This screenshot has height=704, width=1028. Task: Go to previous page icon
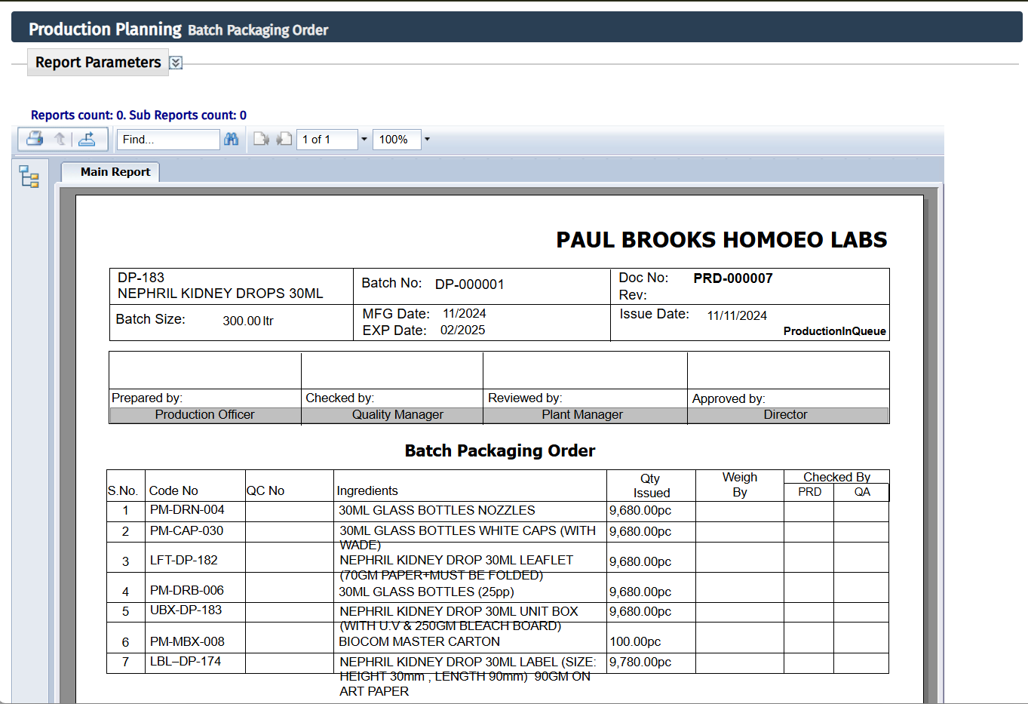284,139
